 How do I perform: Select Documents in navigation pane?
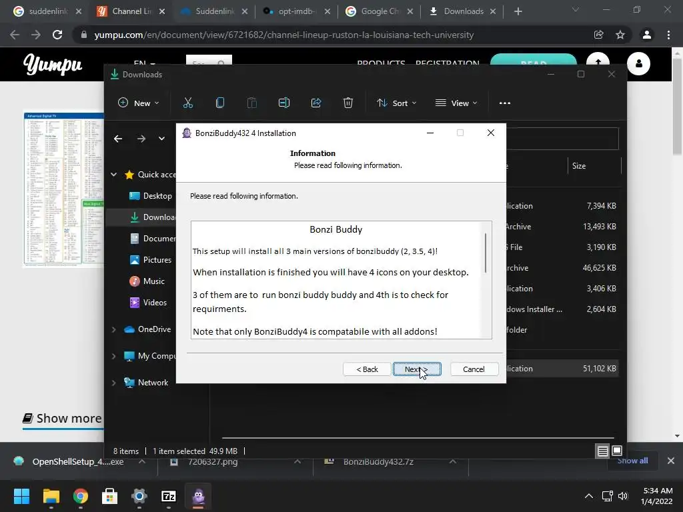point(153,239)
